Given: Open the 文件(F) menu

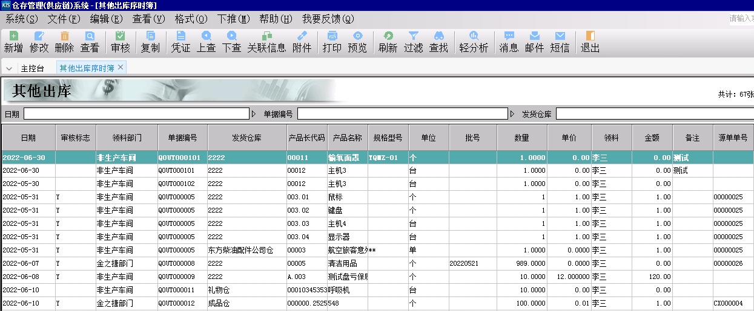Looking at the screenshot, I should 64,19.
